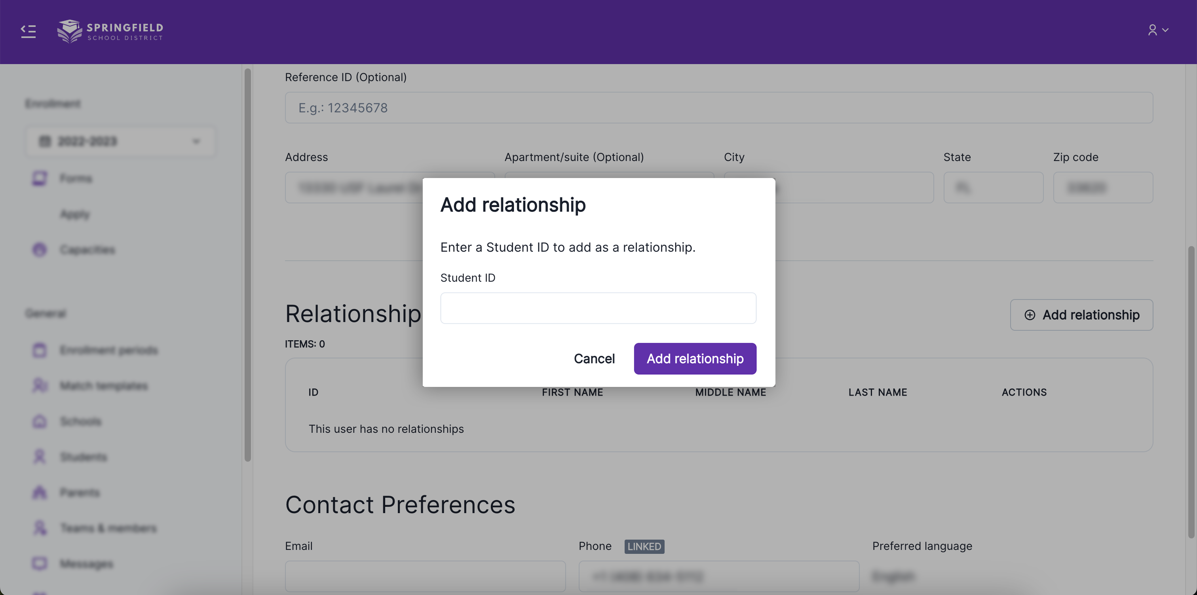Confirm with purple Add relationship button
This screenshot has height=595, width=1197.
[x=695, y=358]
